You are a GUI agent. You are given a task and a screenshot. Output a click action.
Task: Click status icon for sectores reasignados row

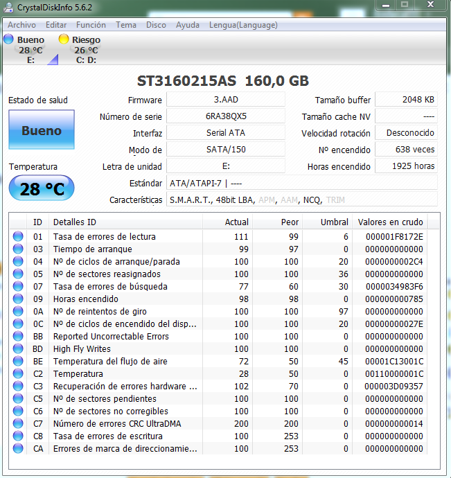pyautogui.click(x=18, y=274)
